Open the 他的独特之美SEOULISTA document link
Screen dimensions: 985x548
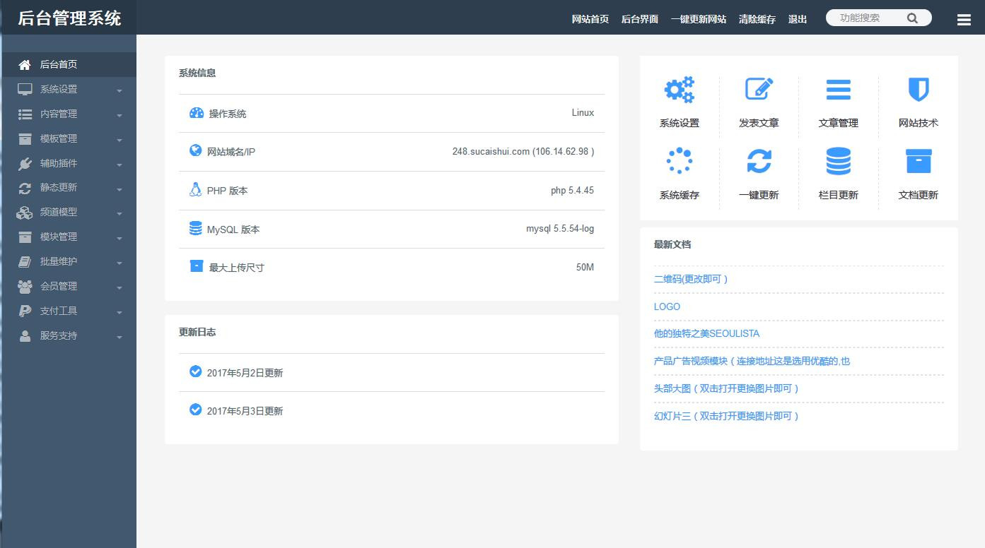706,334
